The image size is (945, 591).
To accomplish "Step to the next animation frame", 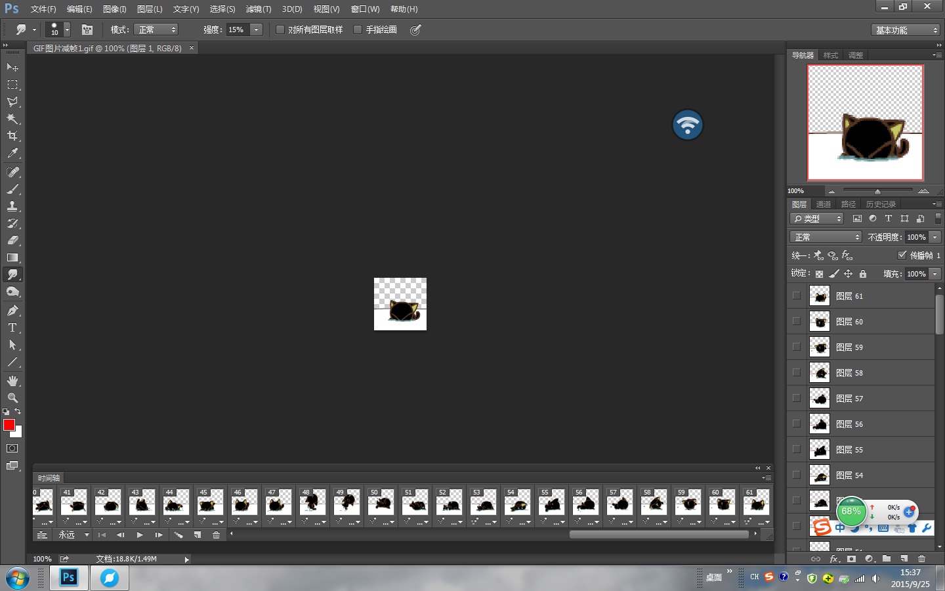I will pyautogui.click(x=159, y=535).
